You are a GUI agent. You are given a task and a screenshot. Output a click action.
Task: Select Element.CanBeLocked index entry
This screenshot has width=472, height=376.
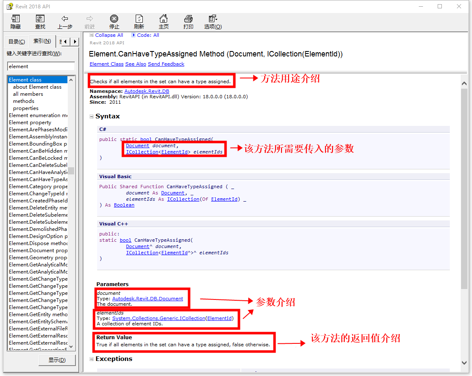point(37,158)
